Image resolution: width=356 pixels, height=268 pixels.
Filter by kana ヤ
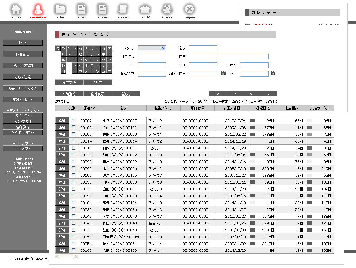(69, 48)
